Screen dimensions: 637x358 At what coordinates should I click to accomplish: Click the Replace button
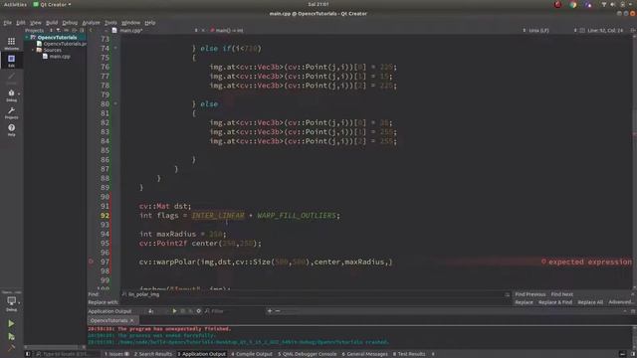point(525,302)
